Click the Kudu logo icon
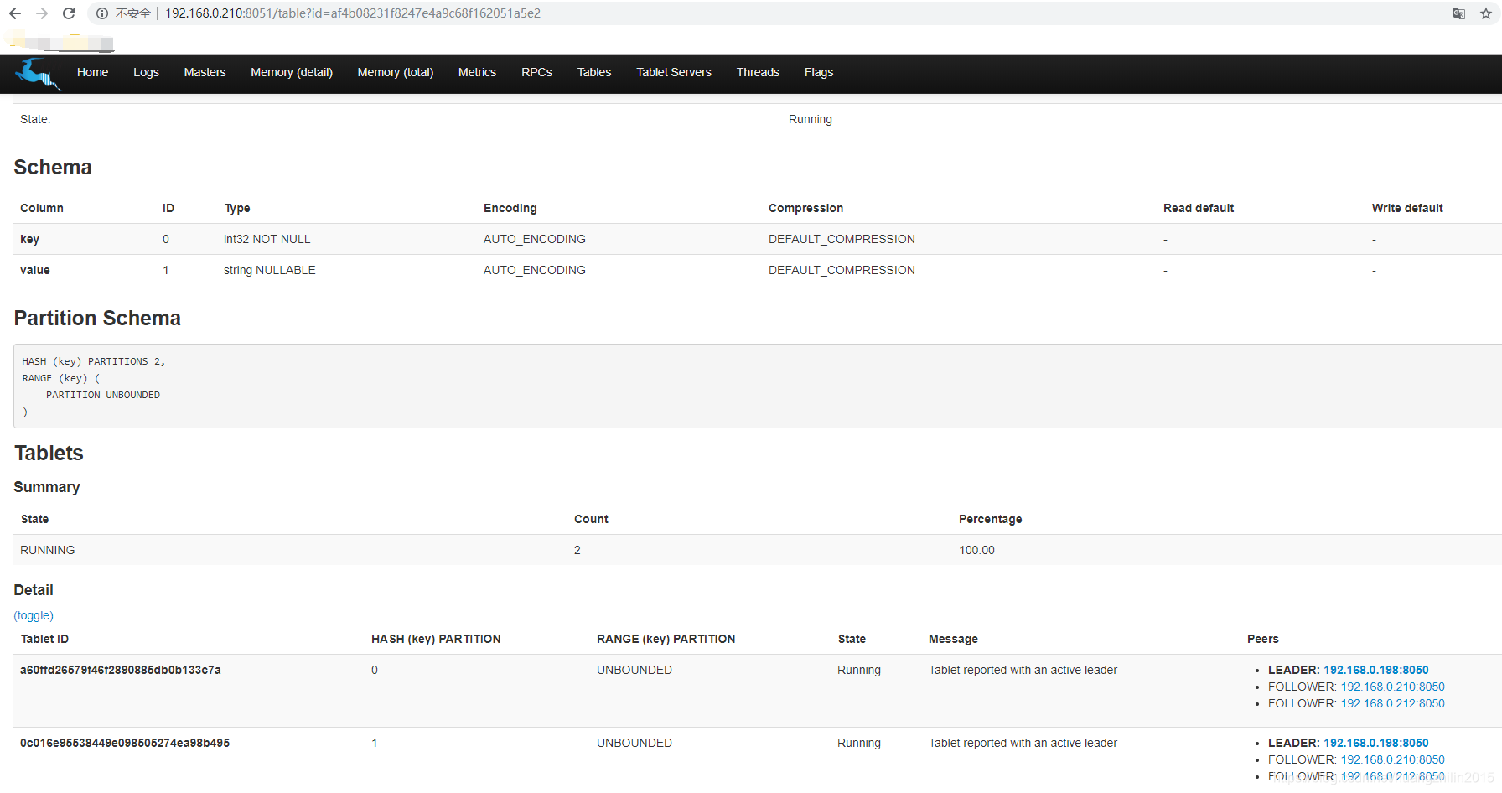Image resolution: width=1502 pixels, height=793 pixels. tap(38, 74)
